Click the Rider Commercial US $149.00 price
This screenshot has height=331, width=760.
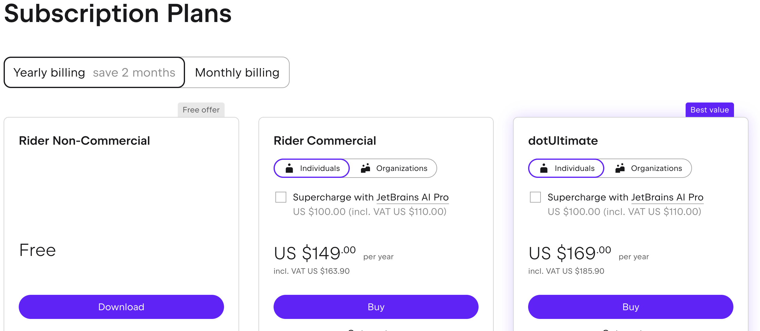click(x=314, y=253)
